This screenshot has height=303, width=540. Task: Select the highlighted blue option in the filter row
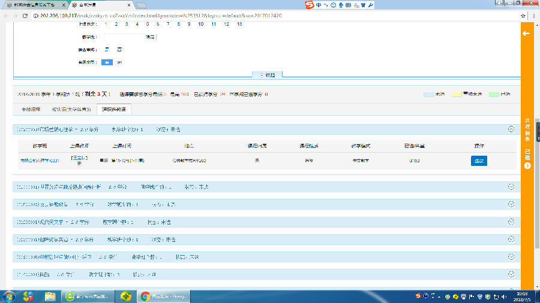pos(107,62)
